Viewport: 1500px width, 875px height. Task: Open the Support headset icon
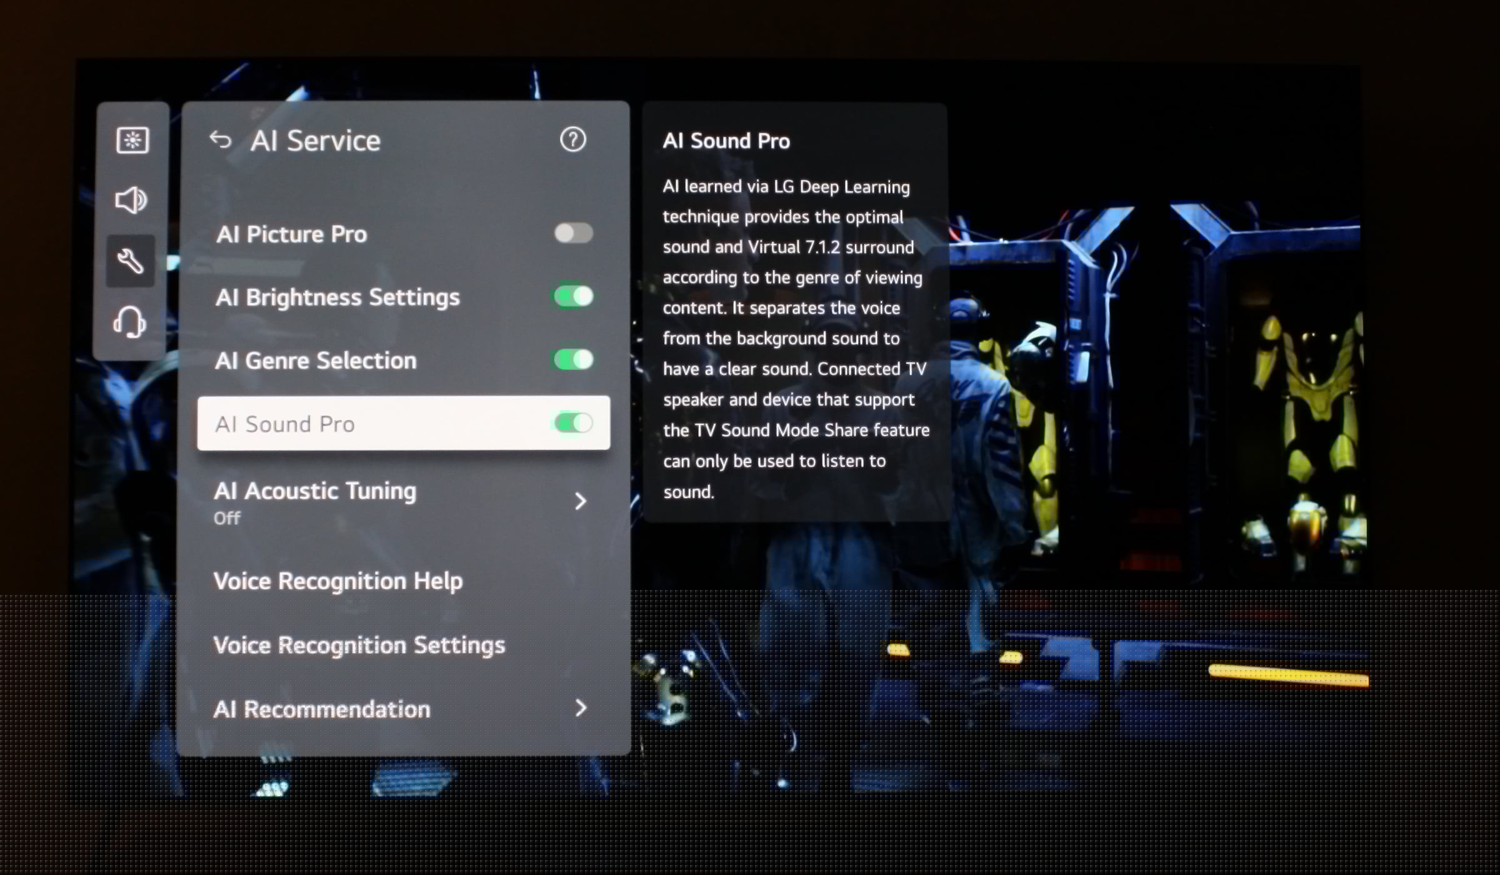point(129,322)
